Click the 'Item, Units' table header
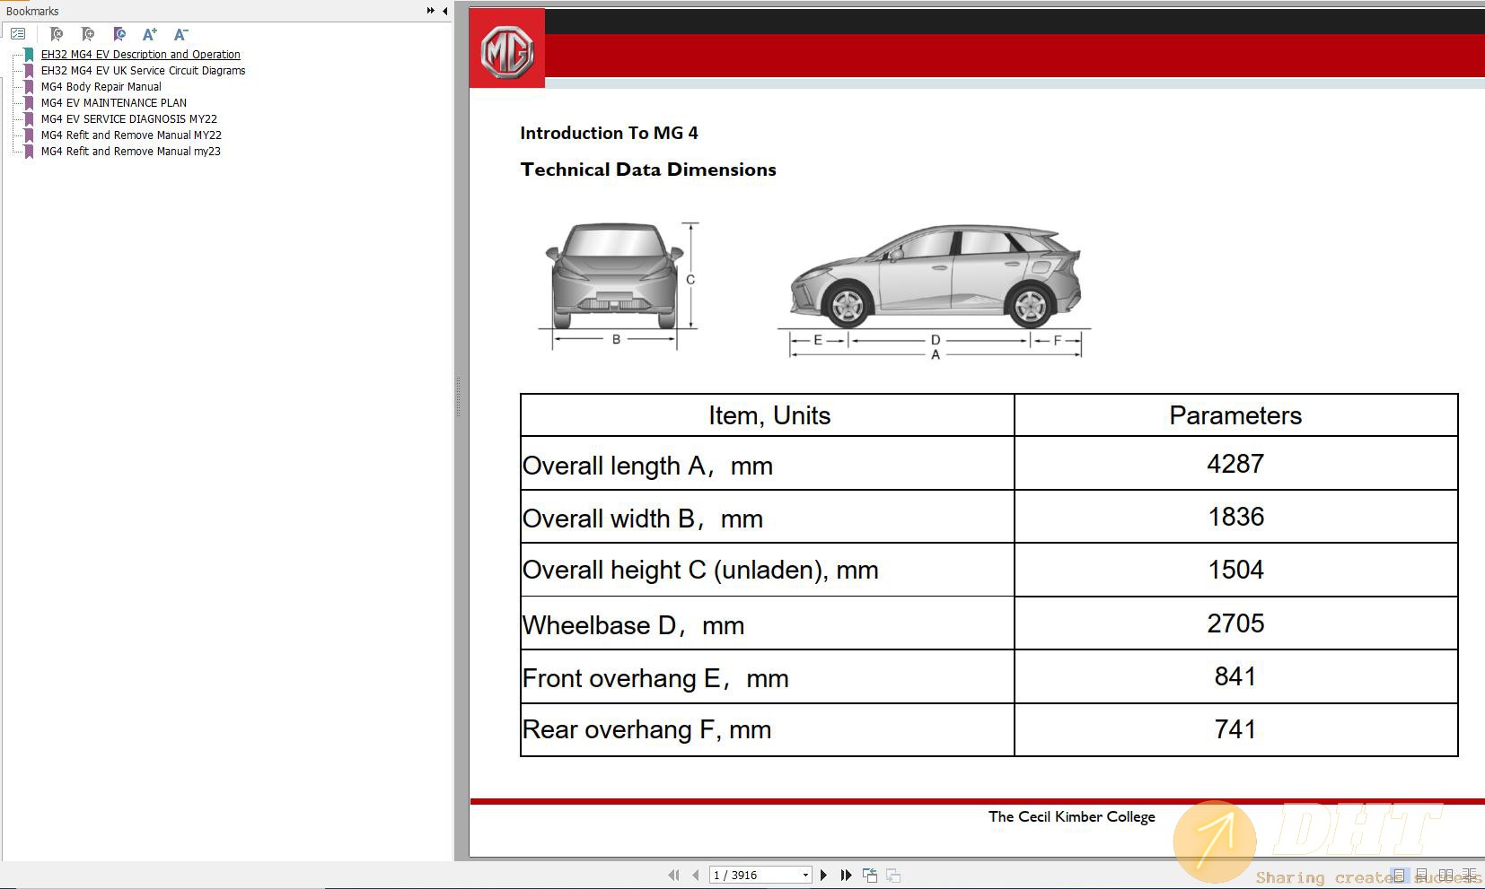 point(769,415)
